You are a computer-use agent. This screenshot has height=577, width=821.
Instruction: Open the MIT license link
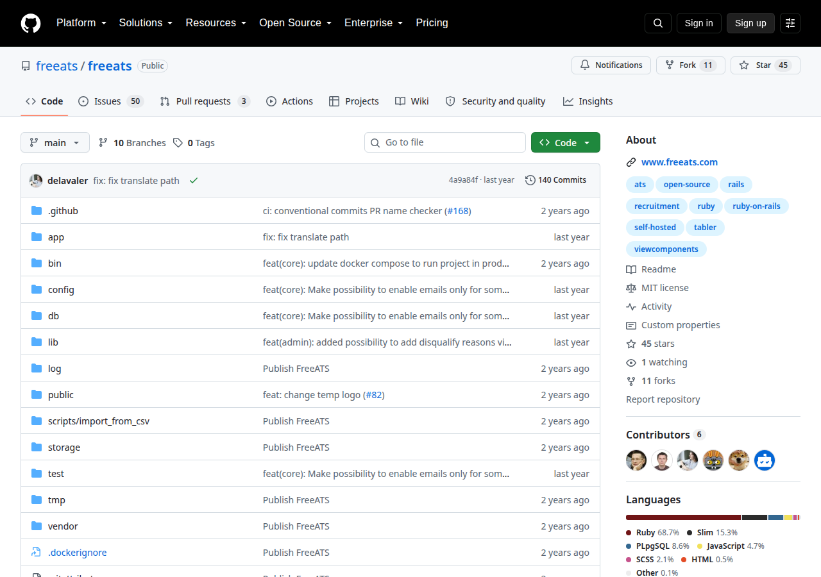coord(664,288)
